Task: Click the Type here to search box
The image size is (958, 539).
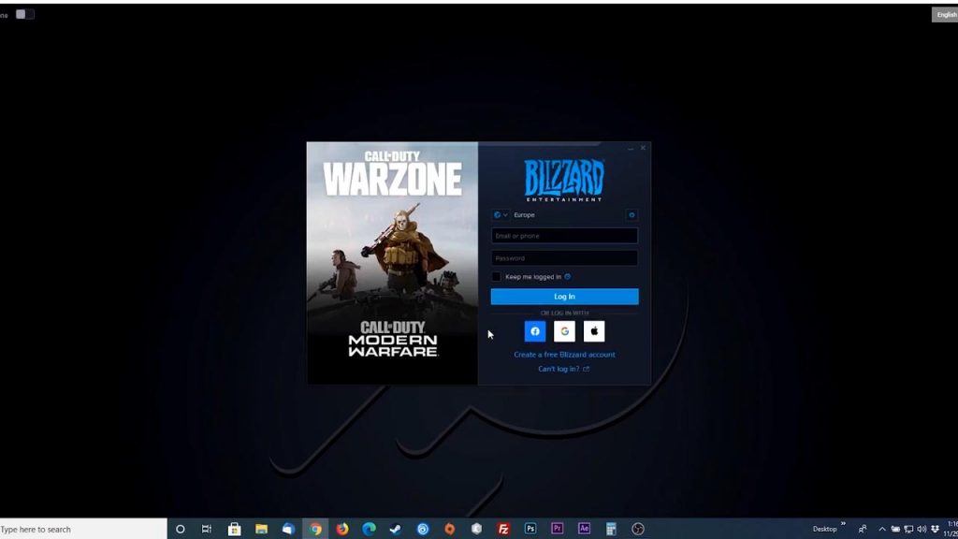Action: click(82, 530)
